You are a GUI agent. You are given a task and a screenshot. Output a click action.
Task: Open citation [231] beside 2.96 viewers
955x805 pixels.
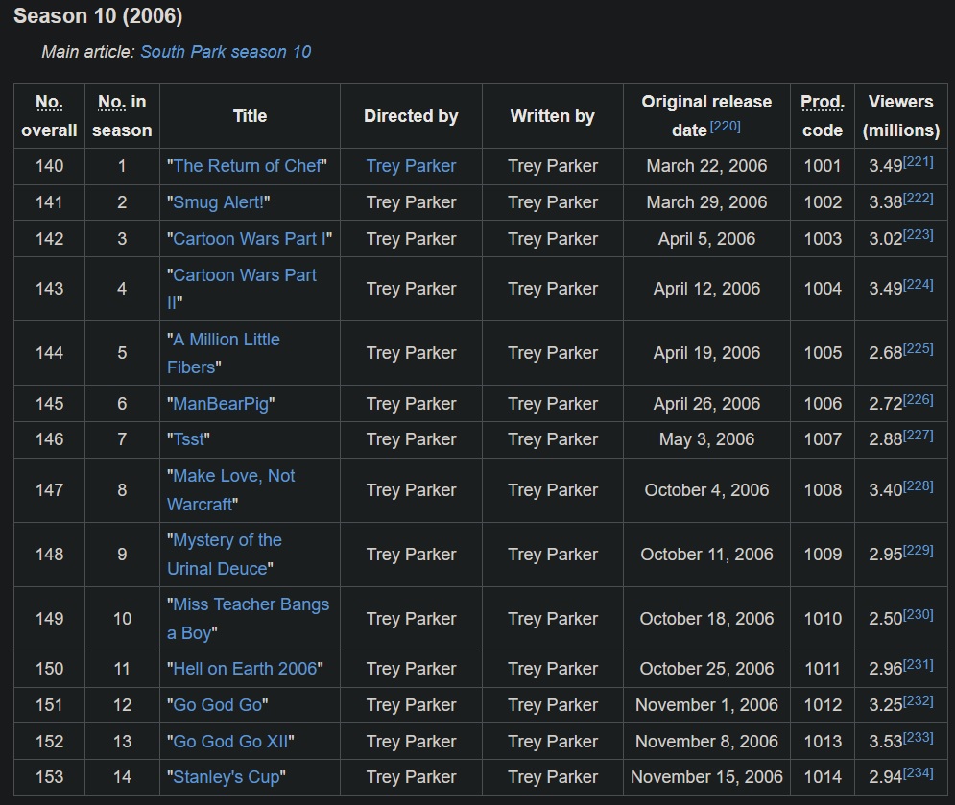919,664
